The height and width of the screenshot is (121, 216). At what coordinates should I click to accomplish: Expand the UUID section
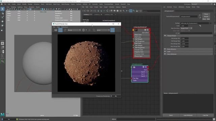[165, 51]
